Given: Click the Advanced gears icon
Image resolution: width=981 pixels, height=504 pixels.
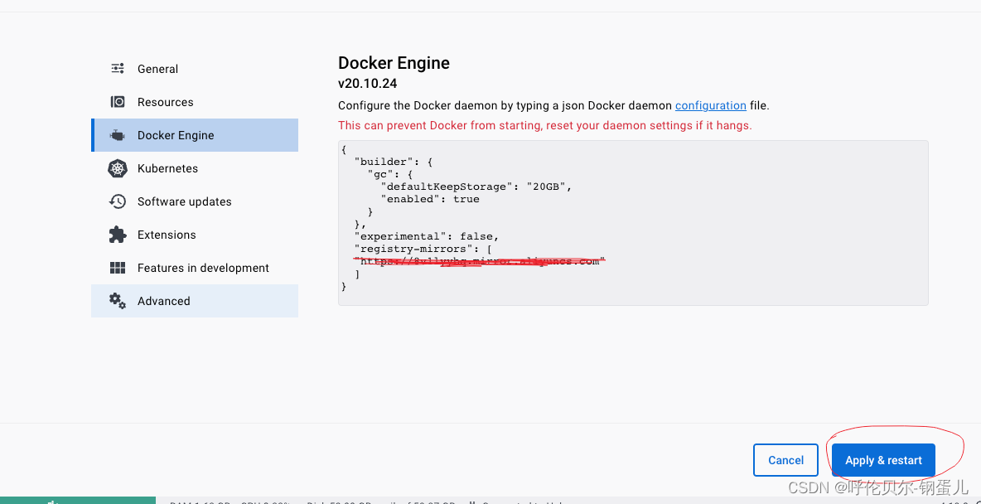Looking at the screenshot, I should 118,301.
